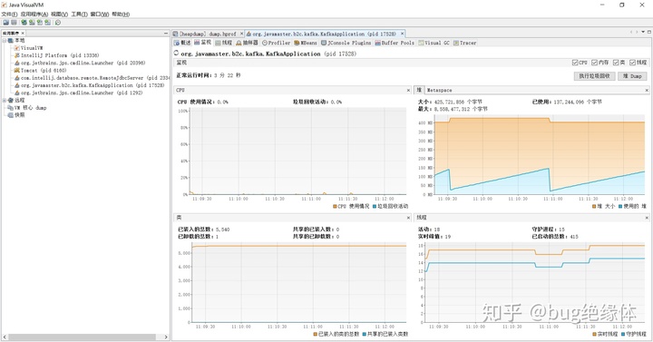Viewport: 653px width, 342px height.
Task: Uncheck the CPU chart checkbox
Action: 575,63
